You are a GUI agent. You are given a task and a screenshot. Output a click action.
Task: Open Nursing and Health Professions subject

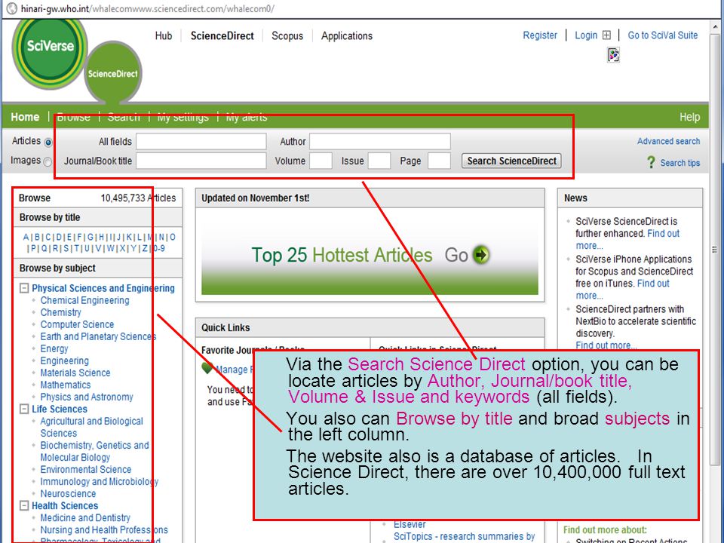pos(104,530)
